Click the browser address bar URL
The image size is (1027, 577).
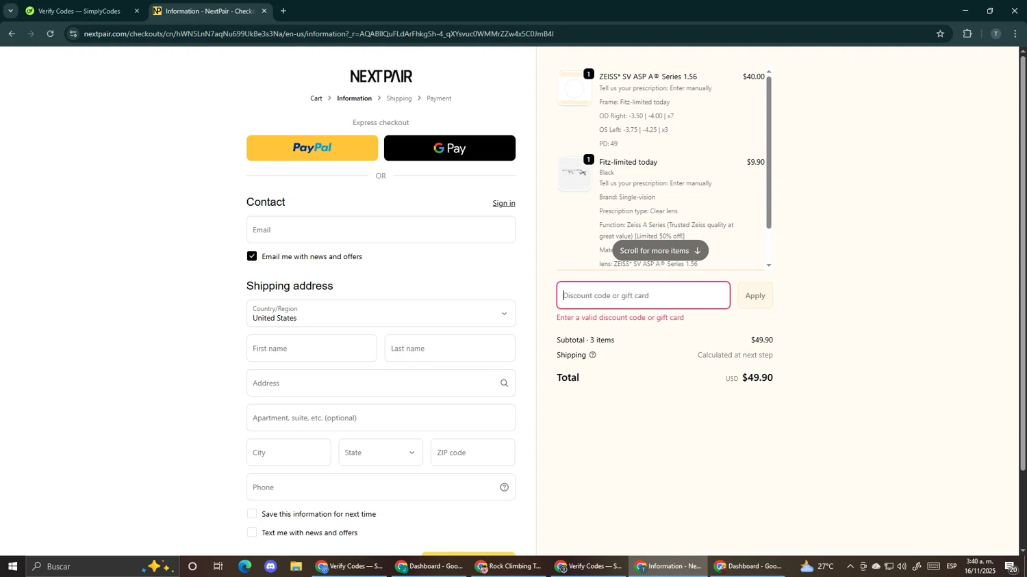click(318, 33)
